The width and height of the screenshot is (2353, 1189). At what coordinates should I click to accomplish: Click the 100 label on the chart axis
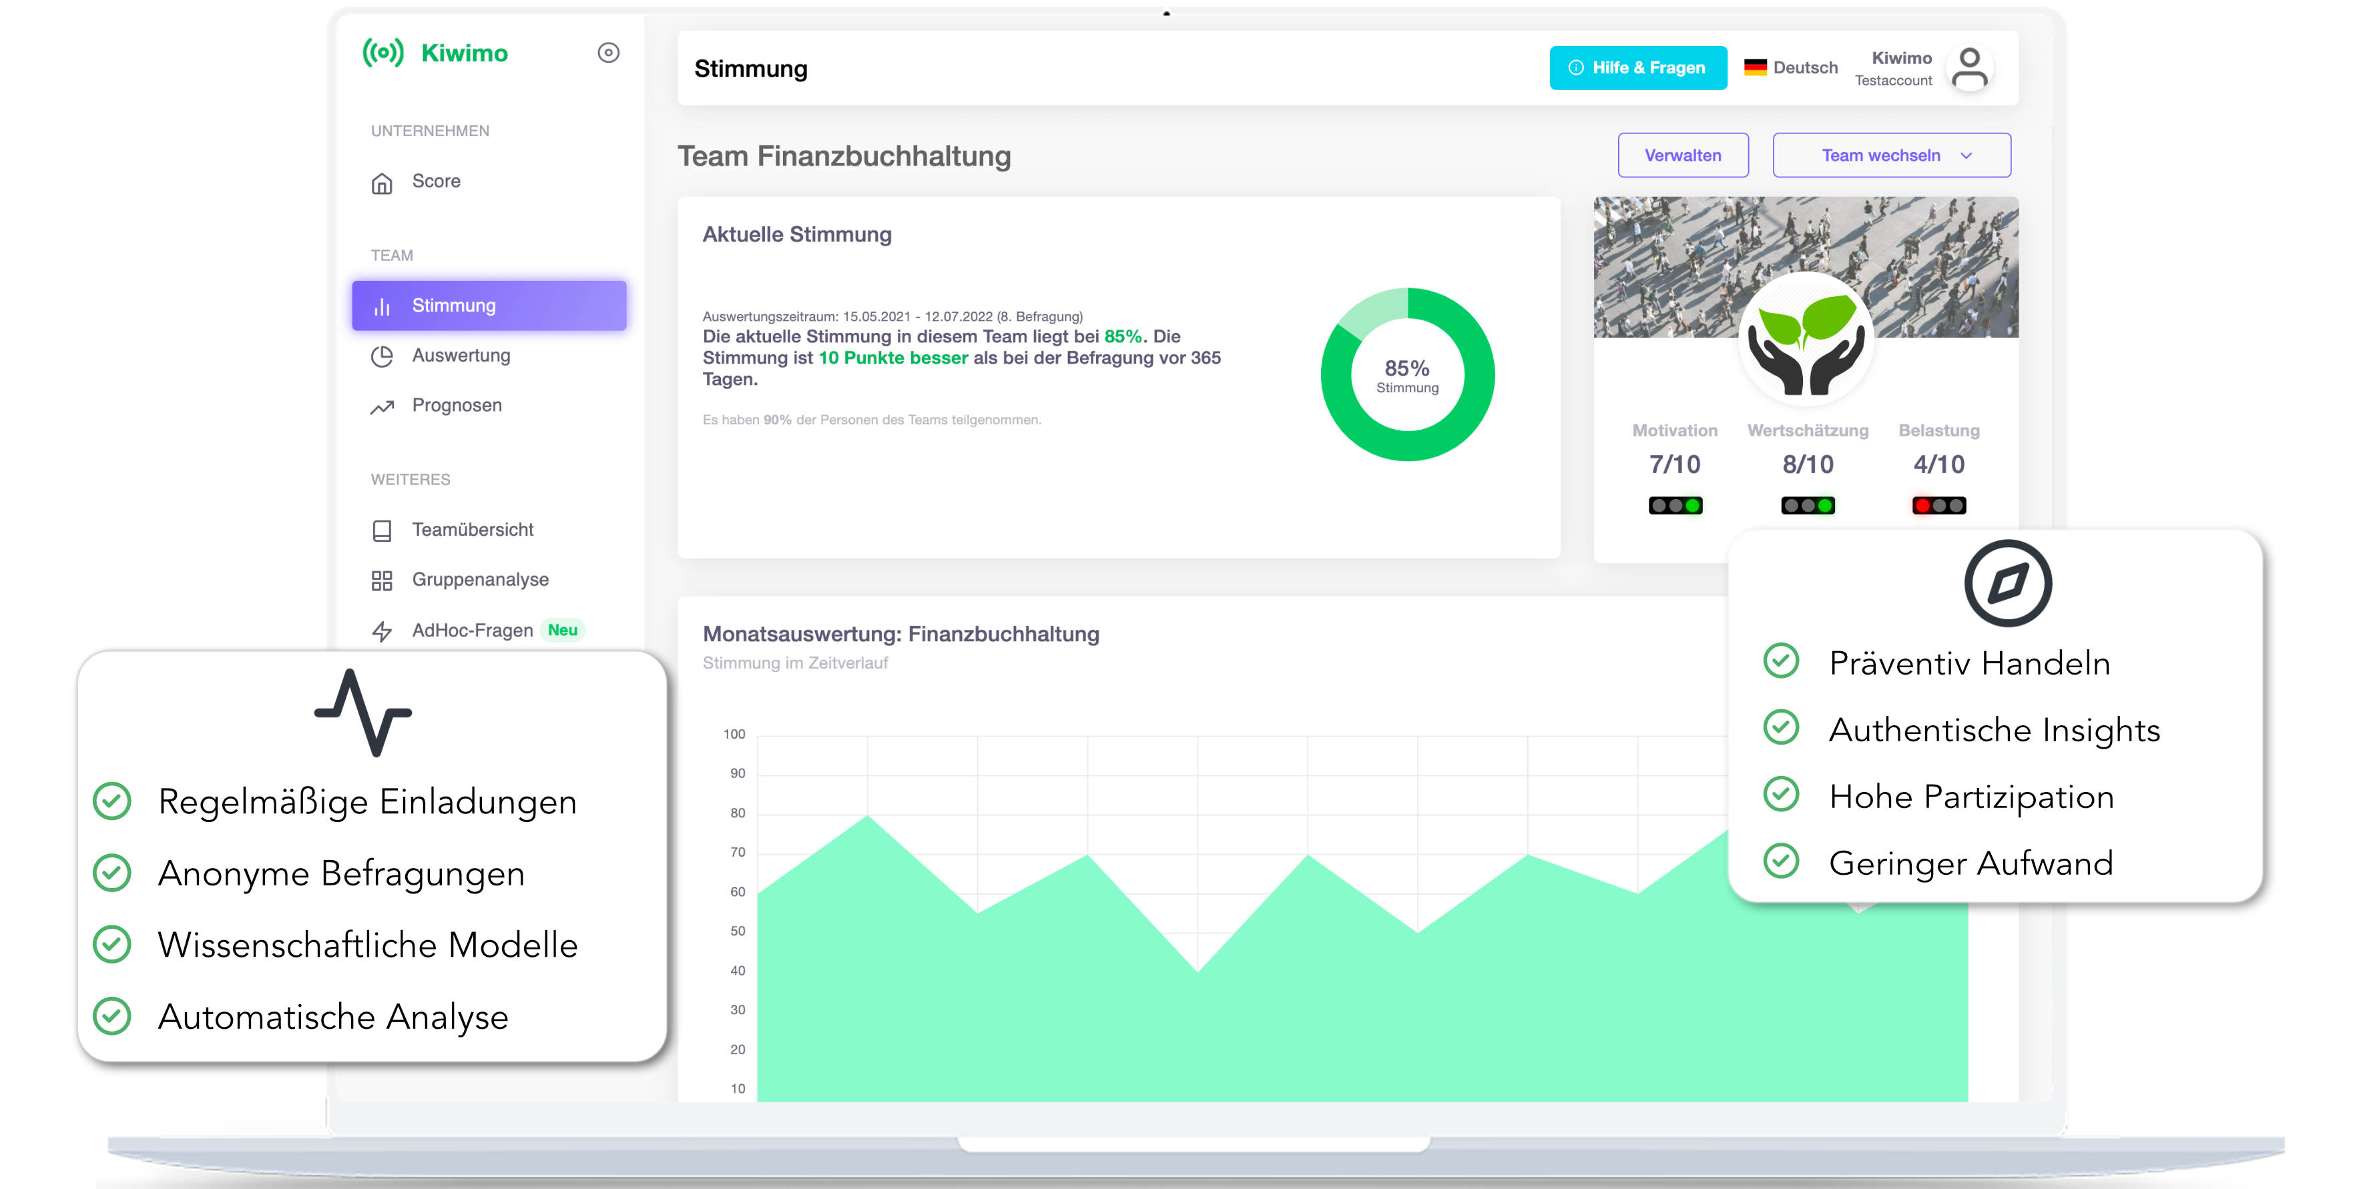tap(734, 734)
